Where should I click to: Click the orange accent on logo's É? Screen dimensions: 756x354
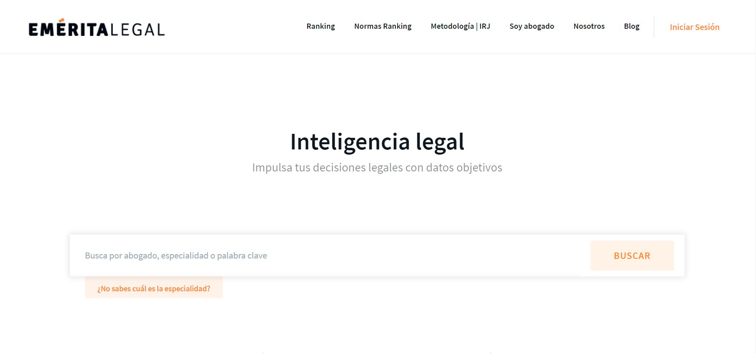62,20
